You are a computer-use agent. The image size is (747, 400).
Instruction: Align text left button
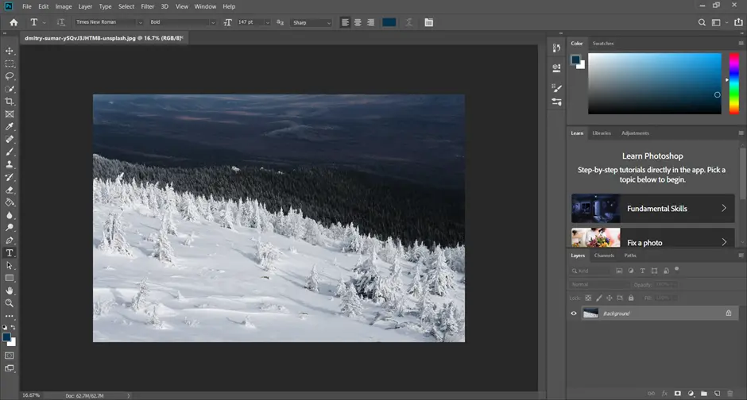coord(345,22)
